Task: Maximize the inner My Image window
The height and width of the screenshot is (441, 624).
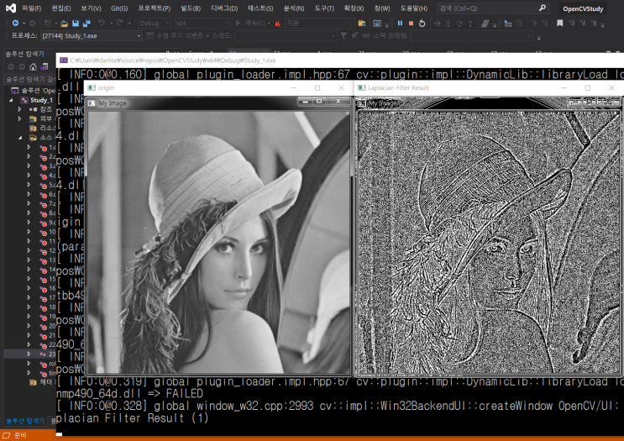Action: coord(319,102)
